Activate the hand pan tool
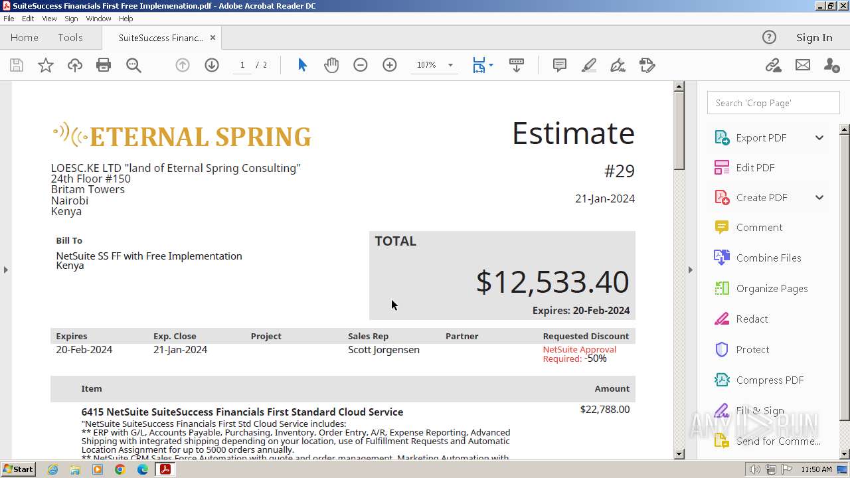The width and height of the screenshot is (850, 478). [x=331, y=65]
